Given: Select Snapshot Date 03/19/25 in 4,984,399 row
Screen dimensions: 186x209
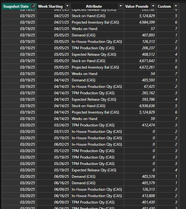Looking at the screenshot, I should pyautogui.click(x=27, y=22).
